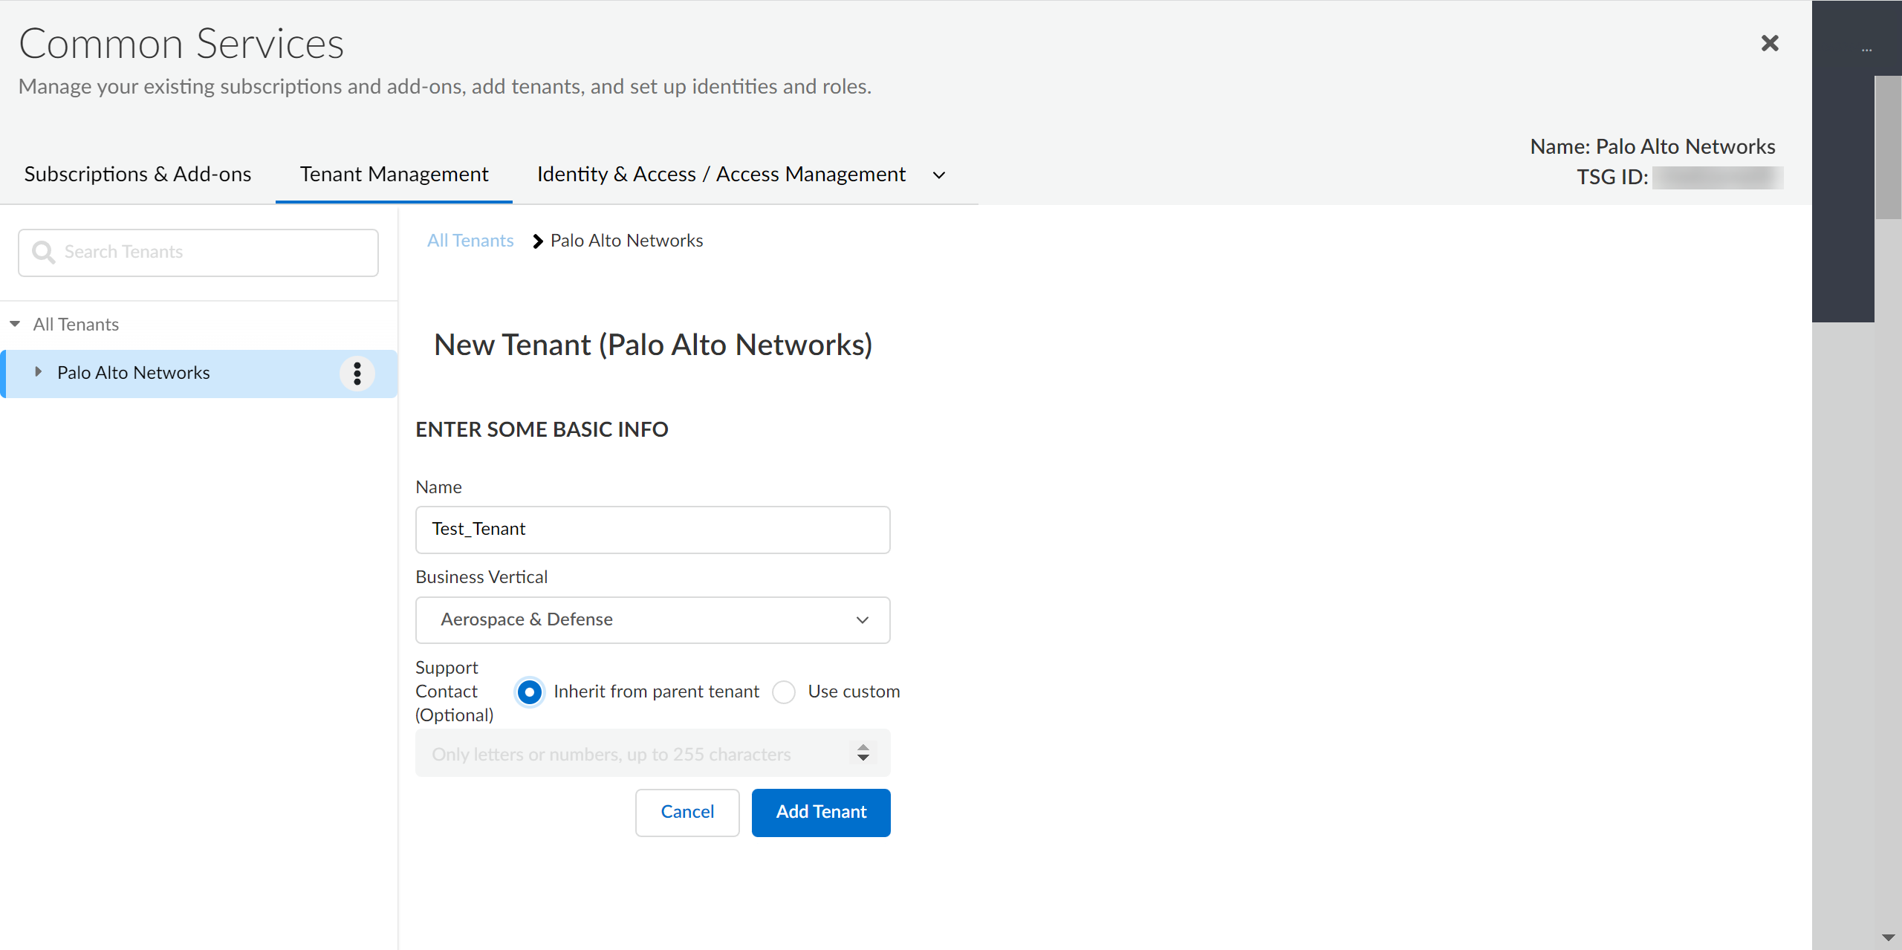Click the Name input field
Viewport: 1902px width, 950px height.
[x=652, y=530]
